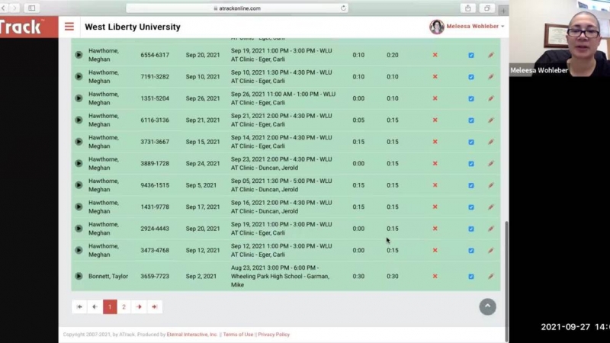Uncheck the checkbox for entry 7191-3282
Viewport: 610px width, 343px height.
[x=471, y=77]
